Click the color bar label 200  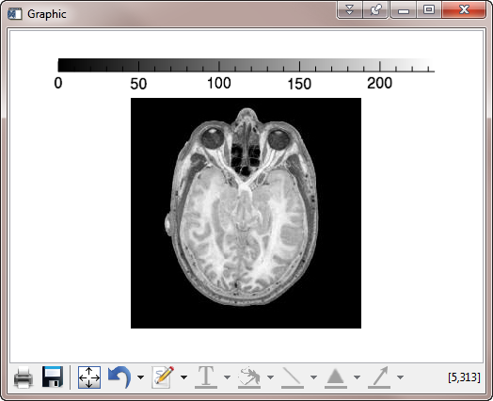380,84
